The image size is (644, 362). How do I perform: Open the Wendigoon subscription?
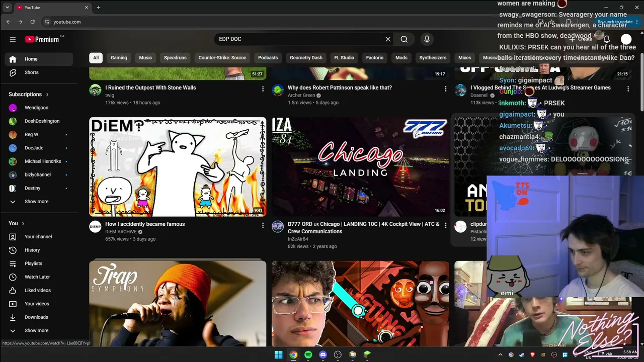pos(39,108)
